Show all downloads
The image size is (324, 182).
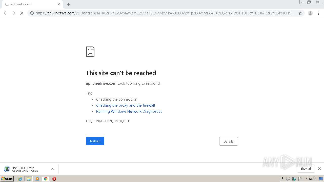click(306, 169)
